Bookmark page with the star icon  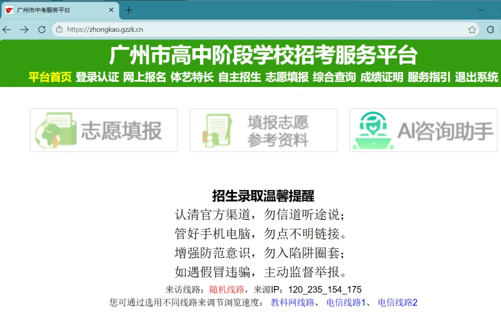472,29
